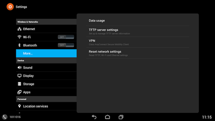215x121 pixels.
Task: Tap the Back navigation arrow
Action: point(94,117)
